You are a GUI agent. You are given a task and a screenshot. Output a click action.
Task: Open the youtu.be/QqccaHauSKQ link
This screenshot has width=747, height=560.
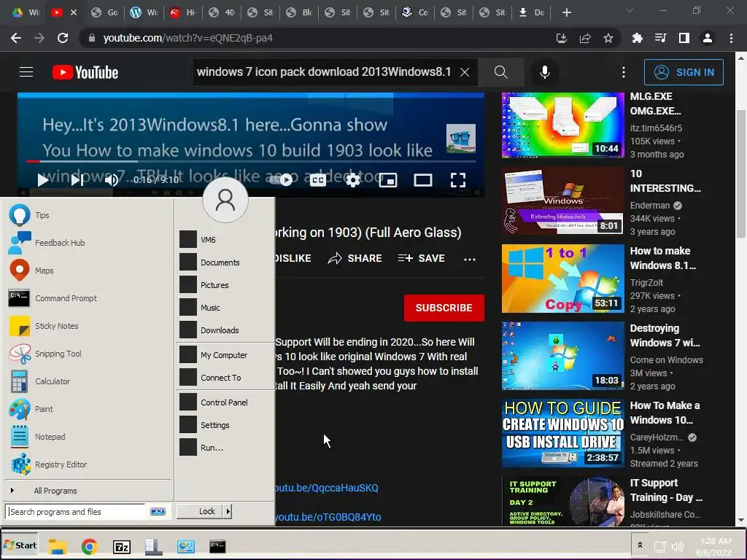(327, 488)
